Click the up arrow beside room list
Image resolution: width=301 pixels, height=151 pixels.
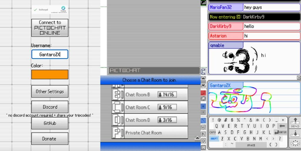[197, 138]
